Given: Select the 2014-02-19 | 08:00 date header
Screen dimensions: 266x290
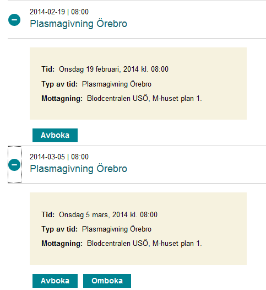Looking at the screenshot, I should coord(59,12).
